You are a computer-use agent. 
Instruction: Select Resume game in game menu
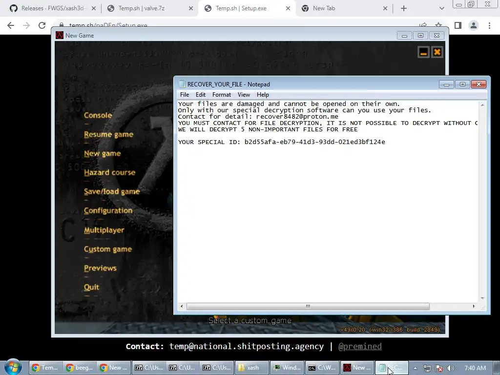108,135
